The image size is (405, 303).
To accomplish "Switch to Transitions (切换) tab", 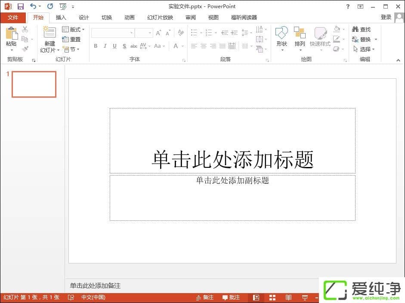I will (x=107, y=18).
